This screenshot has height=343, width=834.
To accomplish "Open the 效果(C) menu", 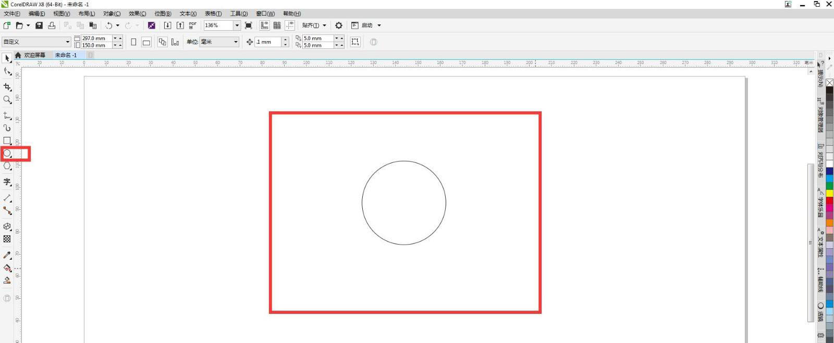I will pos(137,14).
